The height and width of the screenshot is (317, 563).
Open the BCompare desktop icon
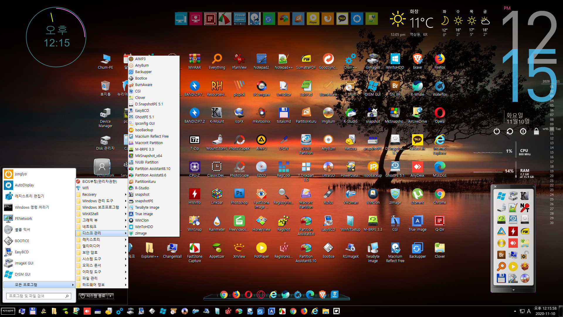[x=261, y=88]
